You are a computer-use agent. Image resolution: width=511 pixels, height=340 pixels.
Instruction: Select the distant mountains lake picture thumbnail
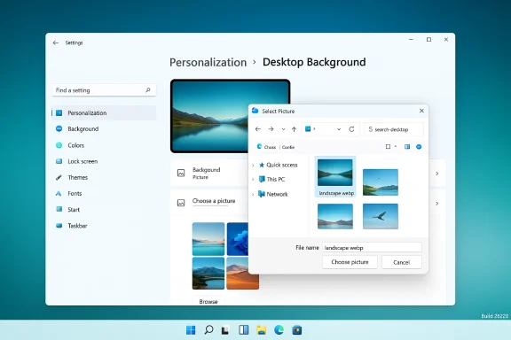[x=335, y=216]
